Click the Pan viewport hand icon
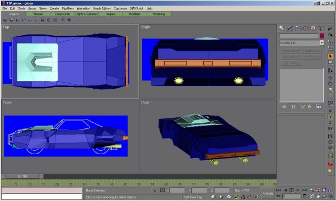The height and width of the screenshot is (201, 336). coord(318,196)
